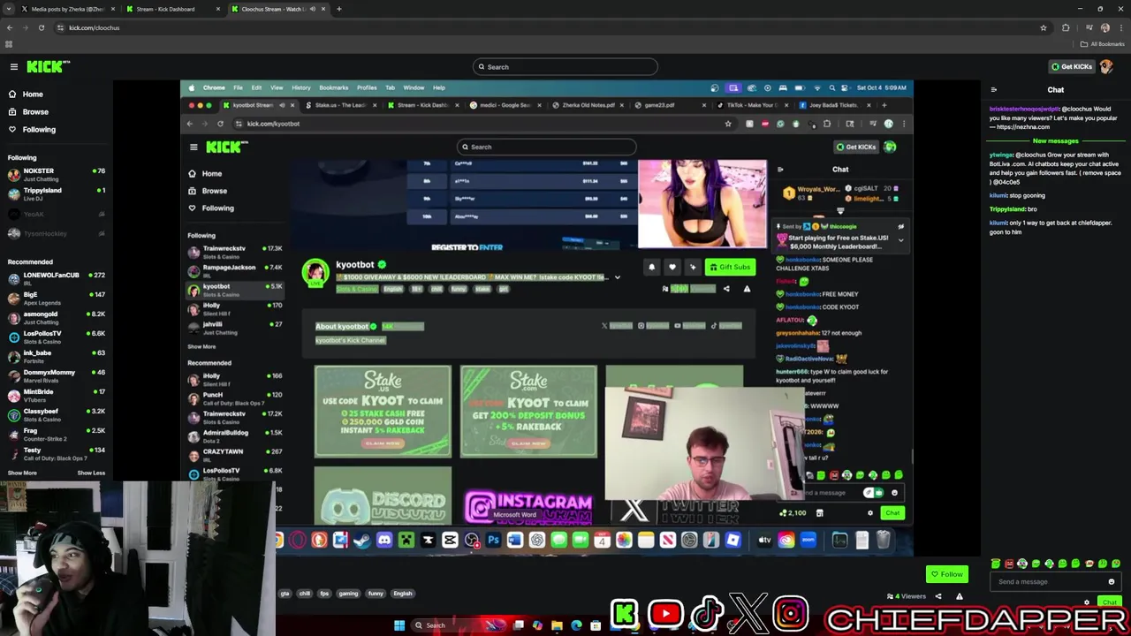Click share icon under kyootbot stream title
1131x636 pixels.
click(x=726, y=289)
